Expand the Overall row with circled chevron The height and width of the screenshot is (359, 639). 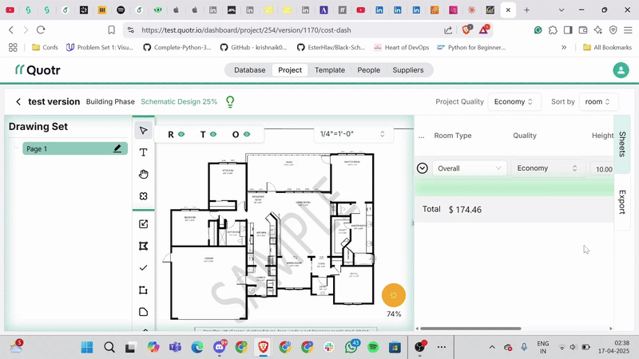coord(423,168)
